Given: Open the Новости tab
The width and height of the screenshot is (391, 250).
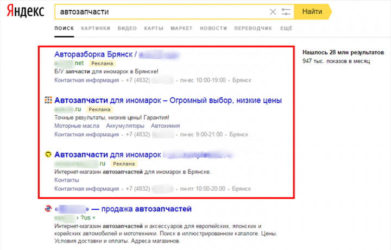Looking at the screenshot, I should pyautogui.click(x=213, y=28).
